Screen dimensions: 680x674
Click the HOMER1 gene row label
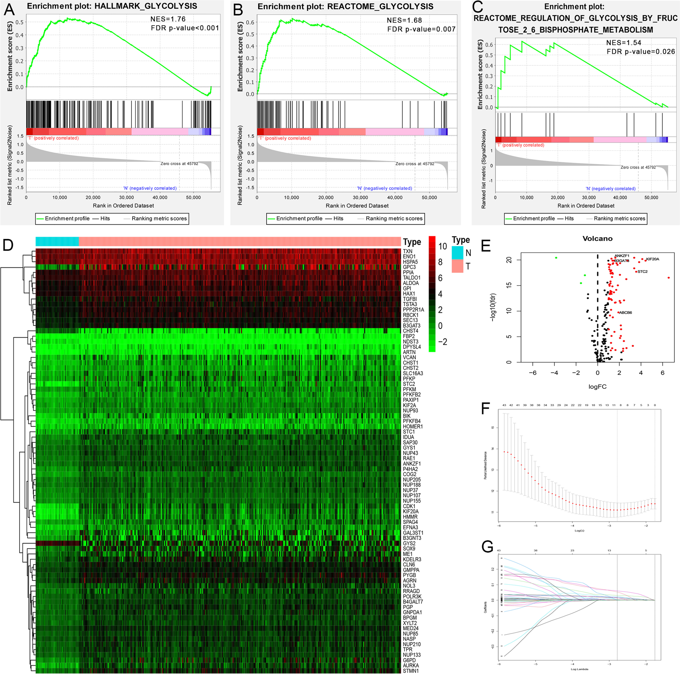(413, 427)
